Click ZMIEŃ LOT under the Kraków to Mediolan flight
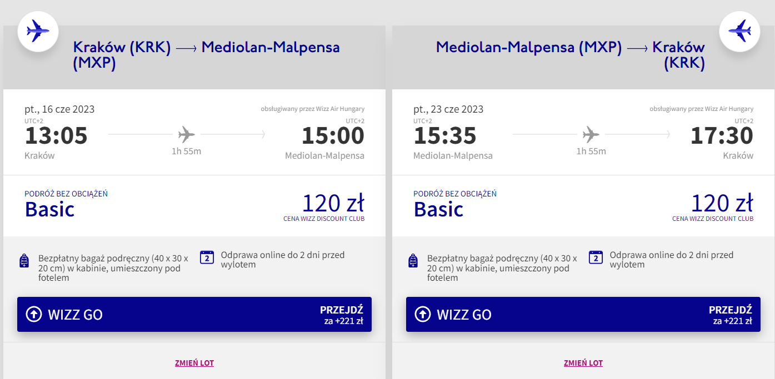This screenshot has width=775, height=379. pyautogui.click(x=194, y=363)
